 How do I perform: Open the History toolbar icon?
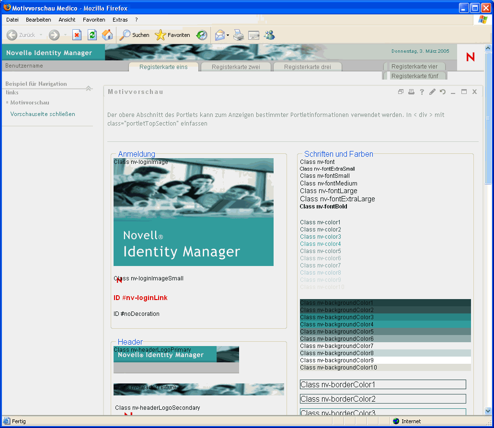[x=202, y=35]
